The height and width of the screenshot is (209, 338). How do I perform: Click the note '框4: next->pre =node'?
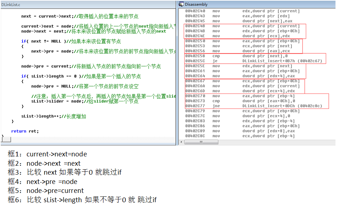click(43, 182)
